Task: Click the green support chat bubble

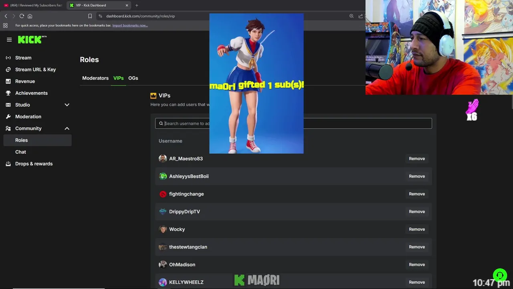Action: (500, 275)
